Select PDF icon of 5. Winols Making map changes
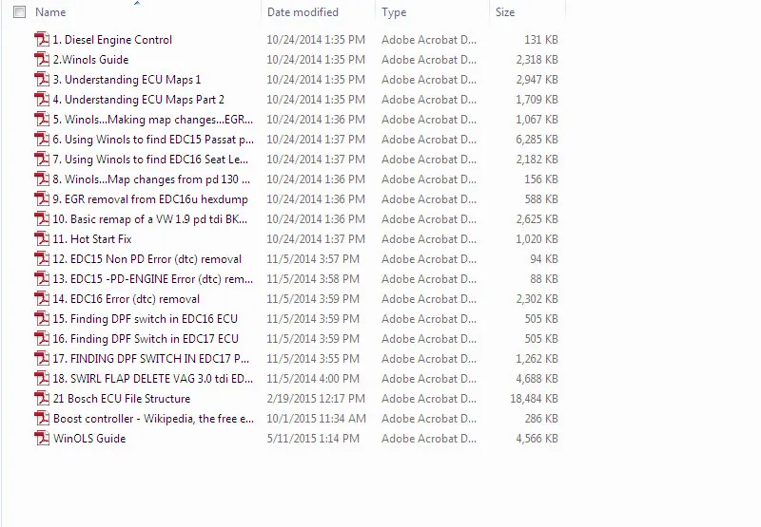The image size is (761, 527). point(42,119)
